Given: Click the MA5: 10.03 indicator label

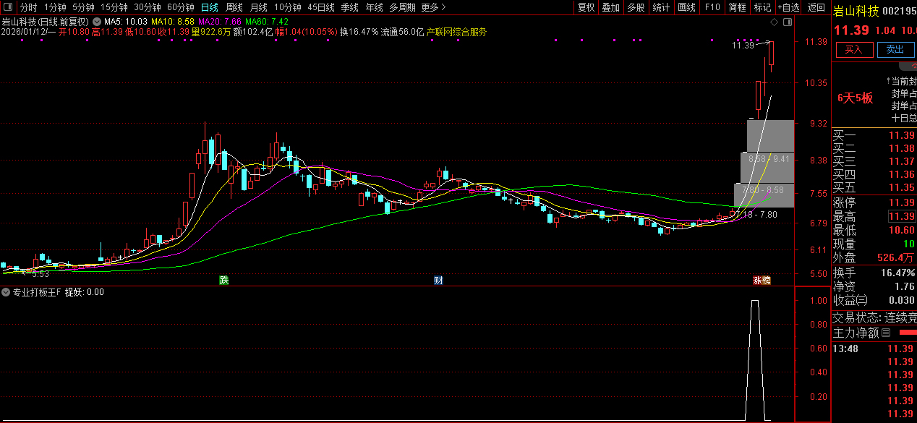Looking at the screenshot, I should point(127,22).
